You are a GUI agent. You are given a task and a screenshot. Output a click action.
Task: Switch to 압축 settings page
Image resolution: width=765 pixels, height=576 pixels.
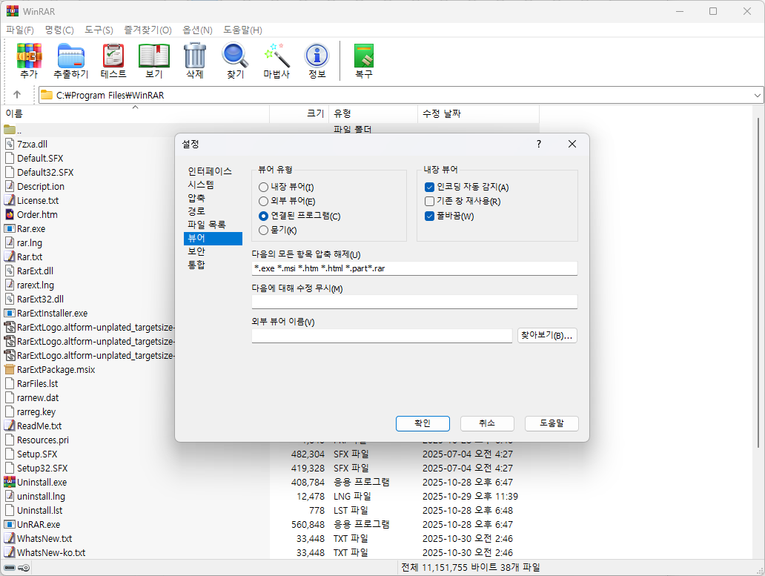[x=196, y=198]
